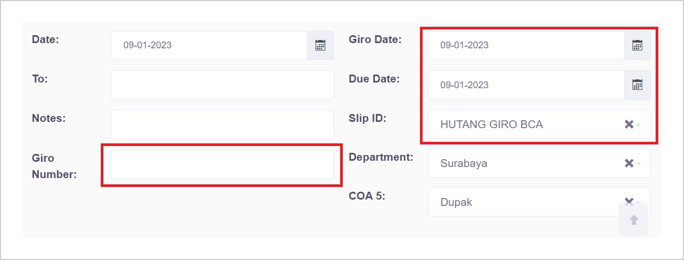This screenshot has width=684, height=260.
Task: Open the Due Date calendar picker
Action: (x=637, y=85)
